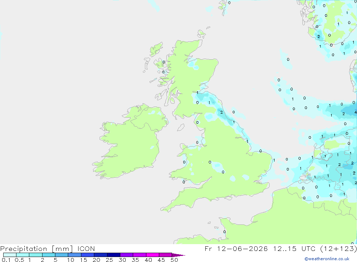Image resolution: width=357 pixels, height=262 pixels.
Task: Choose the 20–25 mm dark blue legend swatch
Action: 101,255
